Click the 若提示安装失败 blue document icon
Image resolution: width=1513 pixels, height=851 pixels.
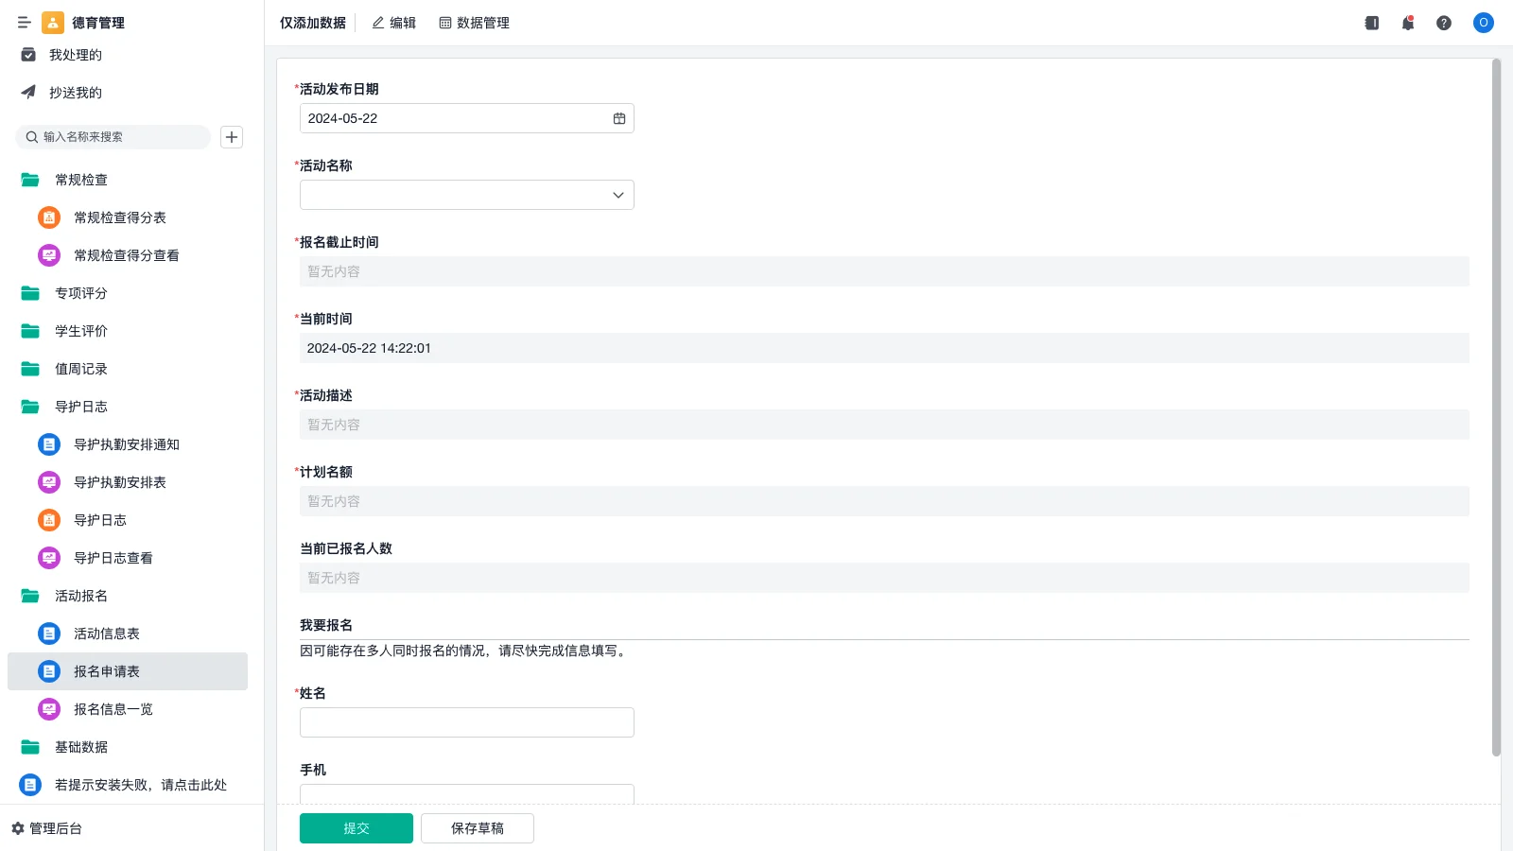click(30, 785)
